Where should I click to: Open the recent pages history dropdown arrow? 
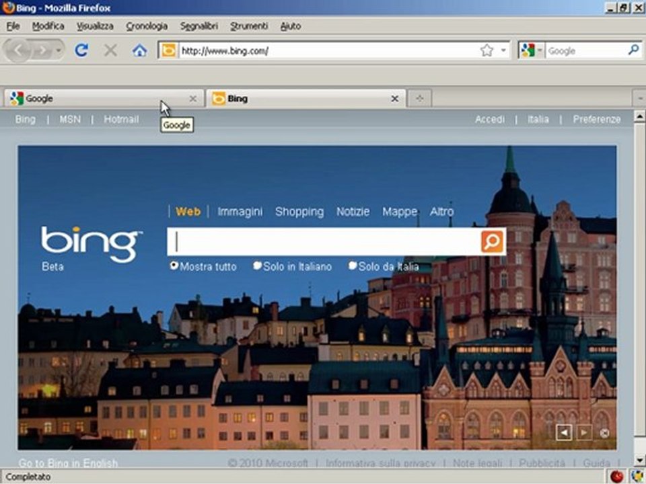click(59, 50)
